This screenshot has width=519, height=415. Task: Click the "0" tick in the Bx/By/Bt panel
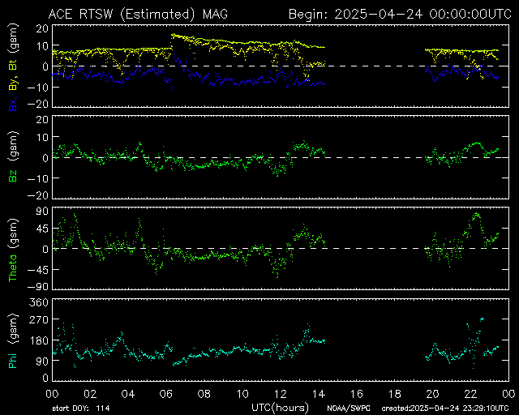click(x=45, y=66)
